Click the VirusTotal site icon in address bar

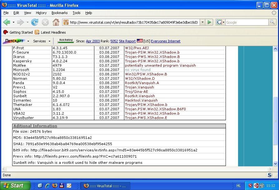tap(66, 22)
